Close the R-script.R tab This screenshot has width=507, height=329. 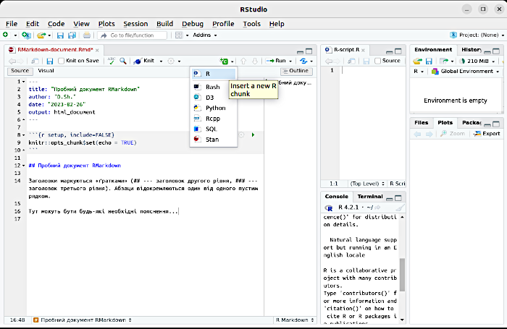click(363, 50)
